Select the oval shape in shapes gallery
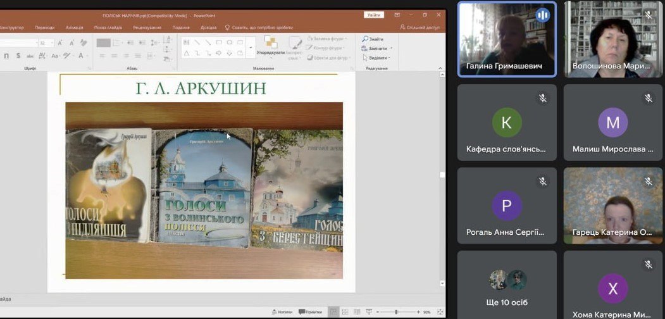665x319 pixels. click(x=230, y=42)
